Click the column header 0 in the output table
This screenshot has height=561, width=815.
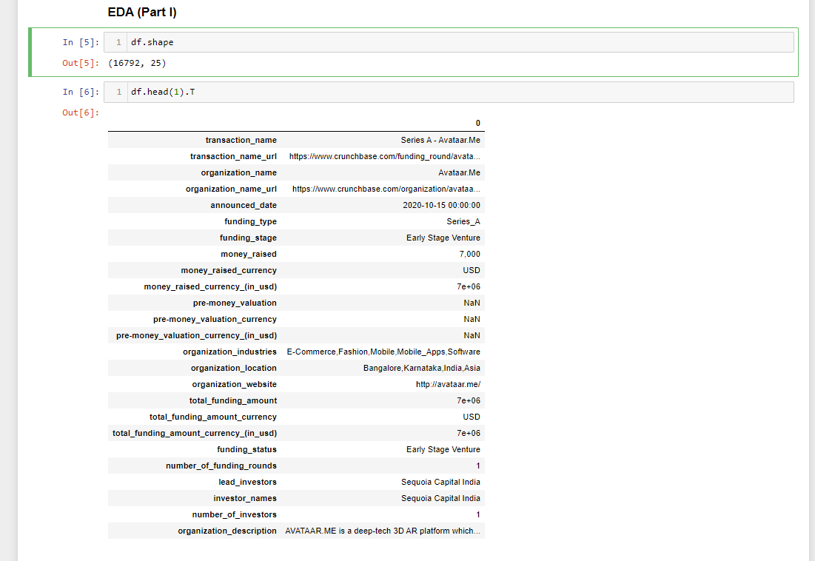[x=477, y=123]
